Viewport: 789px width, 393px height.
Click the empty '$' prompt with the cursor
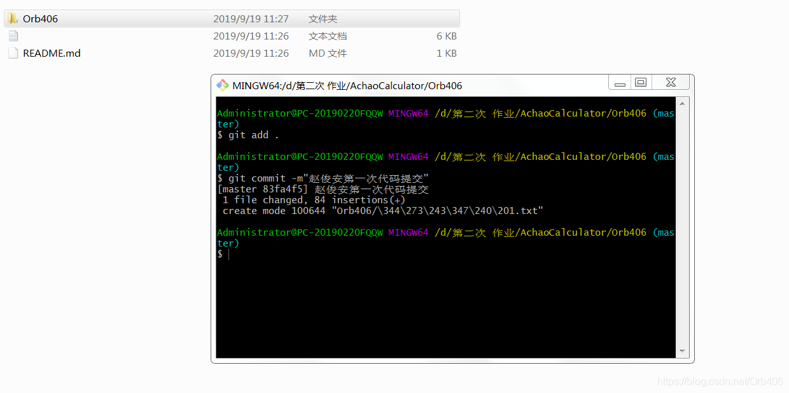pos(223,254)
